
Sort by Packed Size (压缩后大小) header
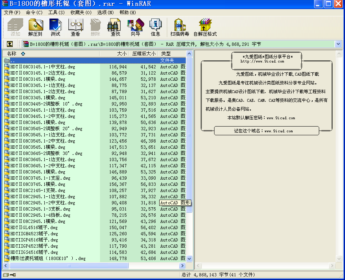click(x=143, y=53)
